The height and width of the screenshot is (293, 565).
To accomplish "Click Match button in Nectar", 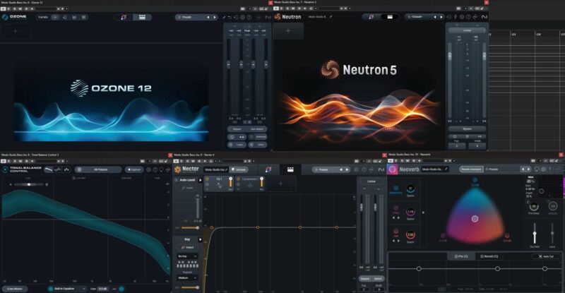I will tap(378, 279).
